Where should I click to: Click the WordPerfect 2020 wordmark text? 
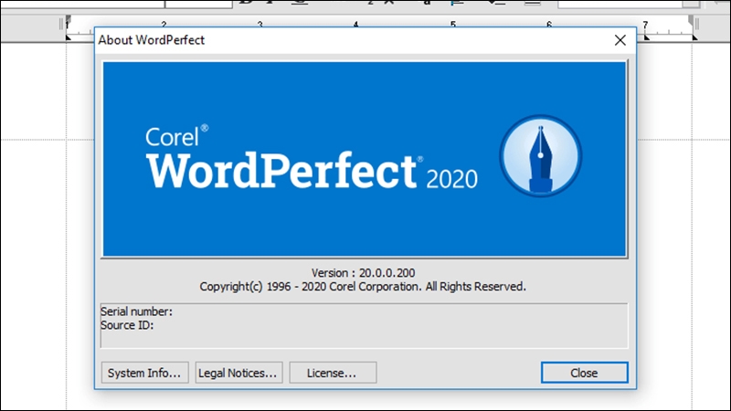pos(312,171)
